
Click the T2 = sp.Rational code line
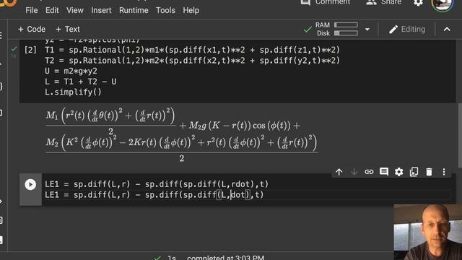point(192,61)
